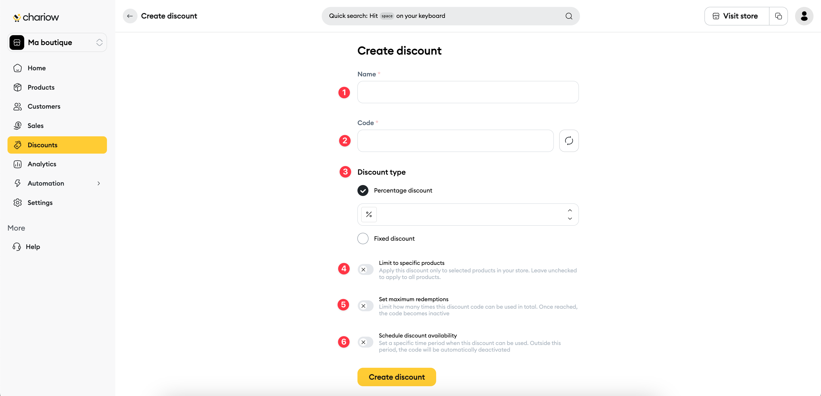Expand the Automation submenu chevron

click(99, 183)
